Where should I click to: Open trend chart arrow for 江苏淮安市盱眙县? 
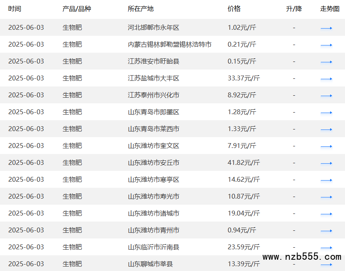point(326,62)
